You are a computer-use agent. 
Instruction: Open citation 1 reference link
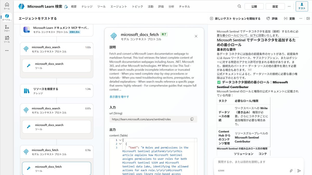[x=250, y=70]
